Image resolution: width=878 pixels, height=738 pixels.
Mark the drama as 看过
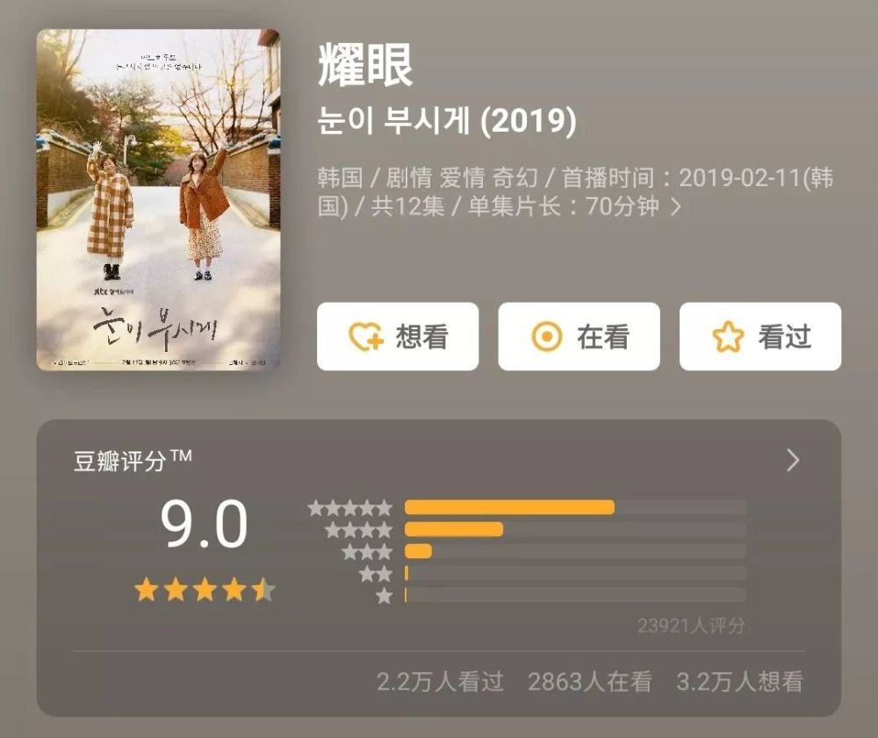[x=760, y=337]
